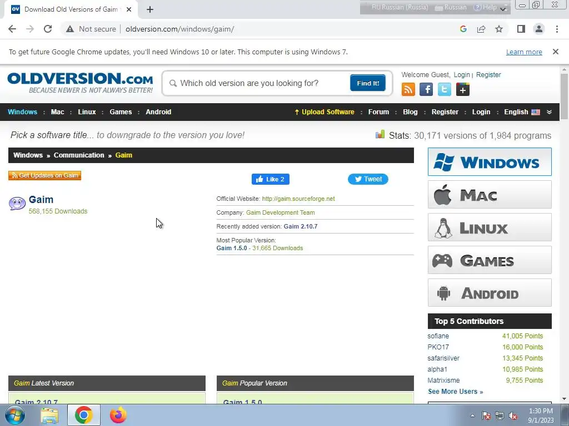Click the network tray icon
Viewport: 569px width, 426px height.
tap(500, 415)
